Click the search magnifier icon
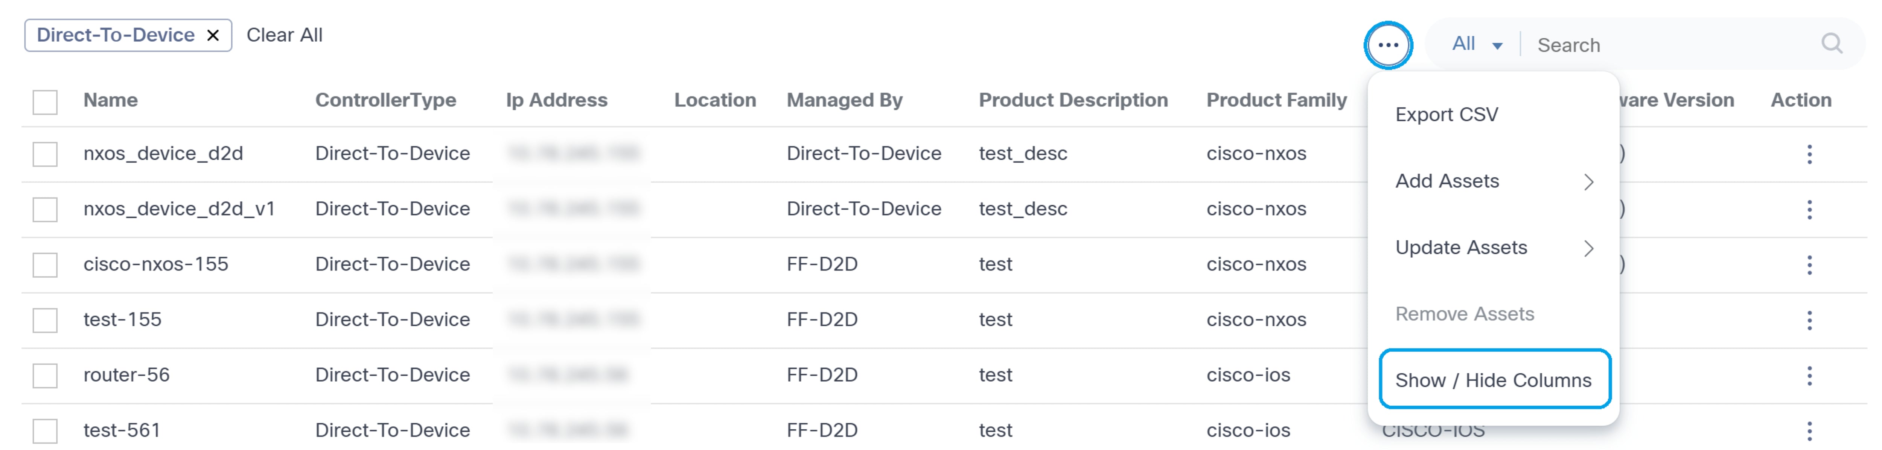Screen dimensions: 1882x450 click(1831, 44)
